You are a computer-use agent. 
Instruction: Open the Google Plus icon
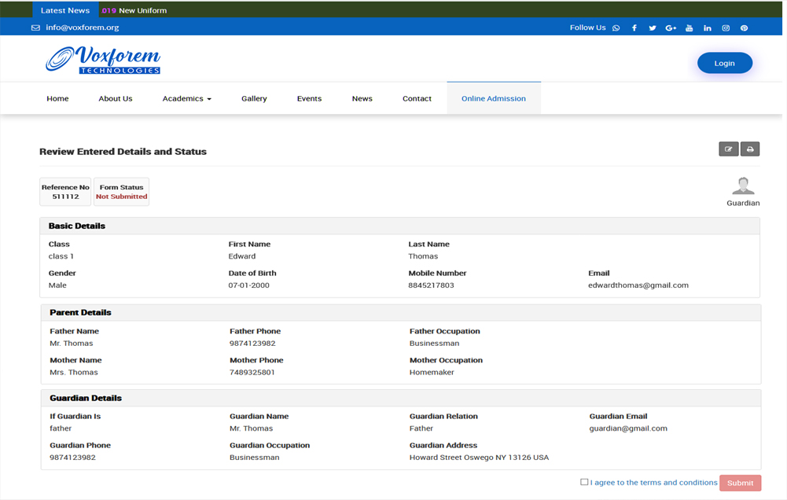coord(671,28)
